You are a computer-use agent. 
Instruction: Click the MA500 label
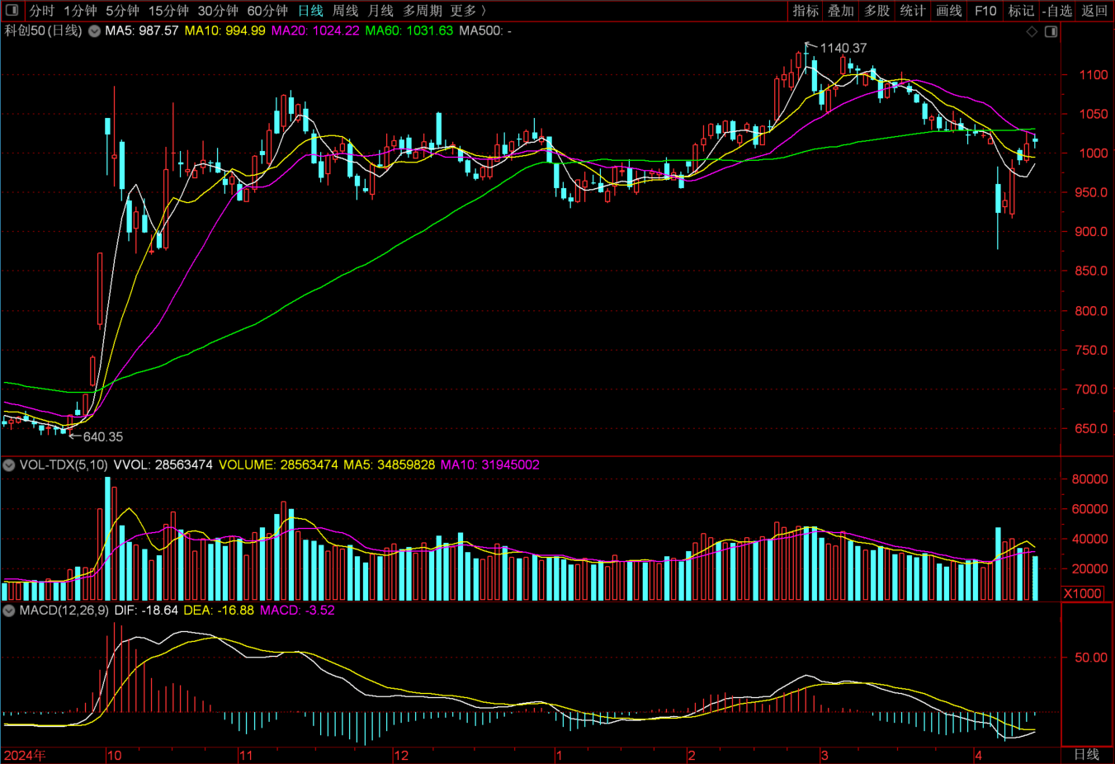(485, 31)
